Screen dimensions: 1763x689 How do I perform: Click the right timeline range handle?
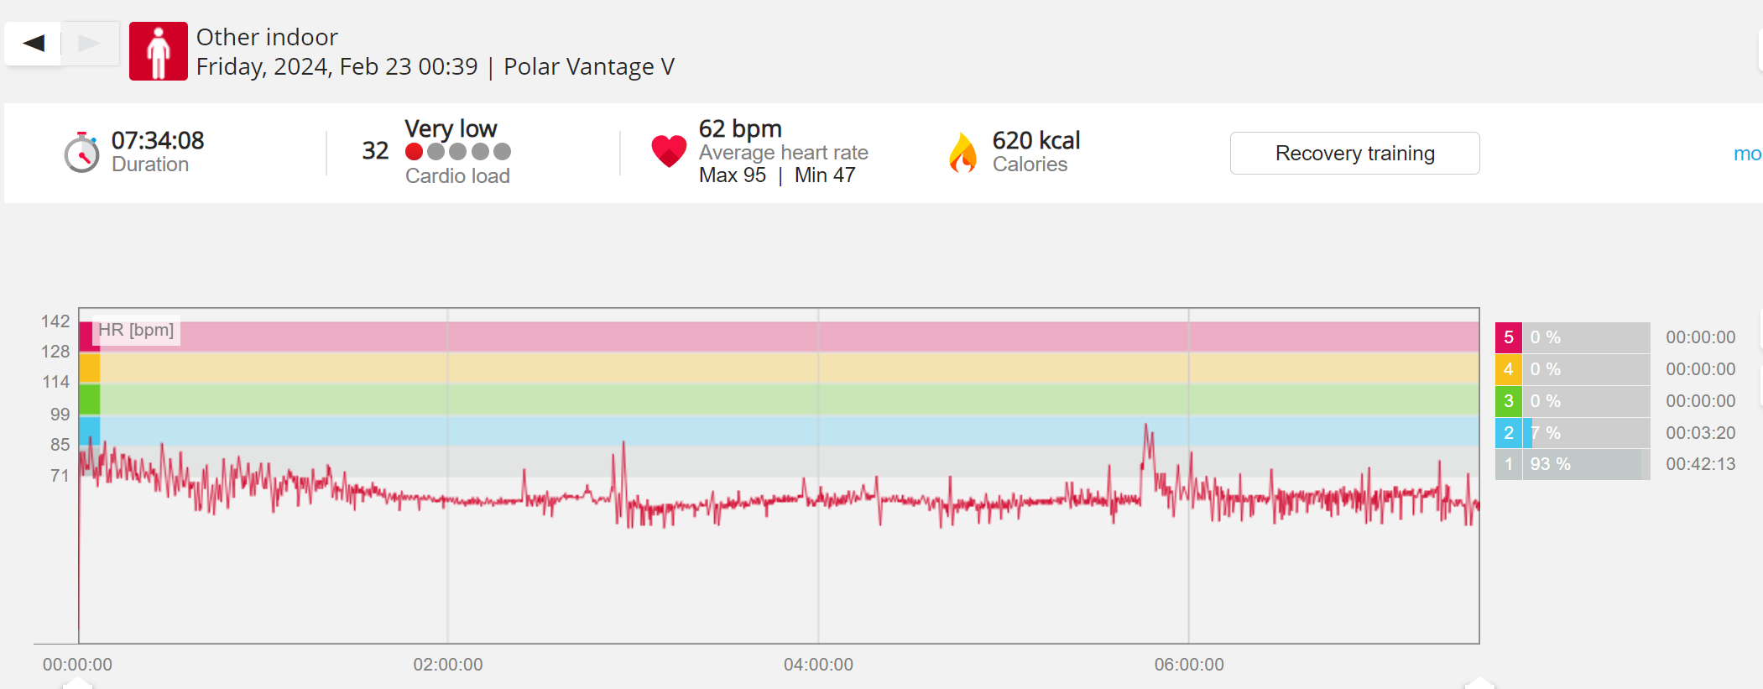pos(1479,683)
